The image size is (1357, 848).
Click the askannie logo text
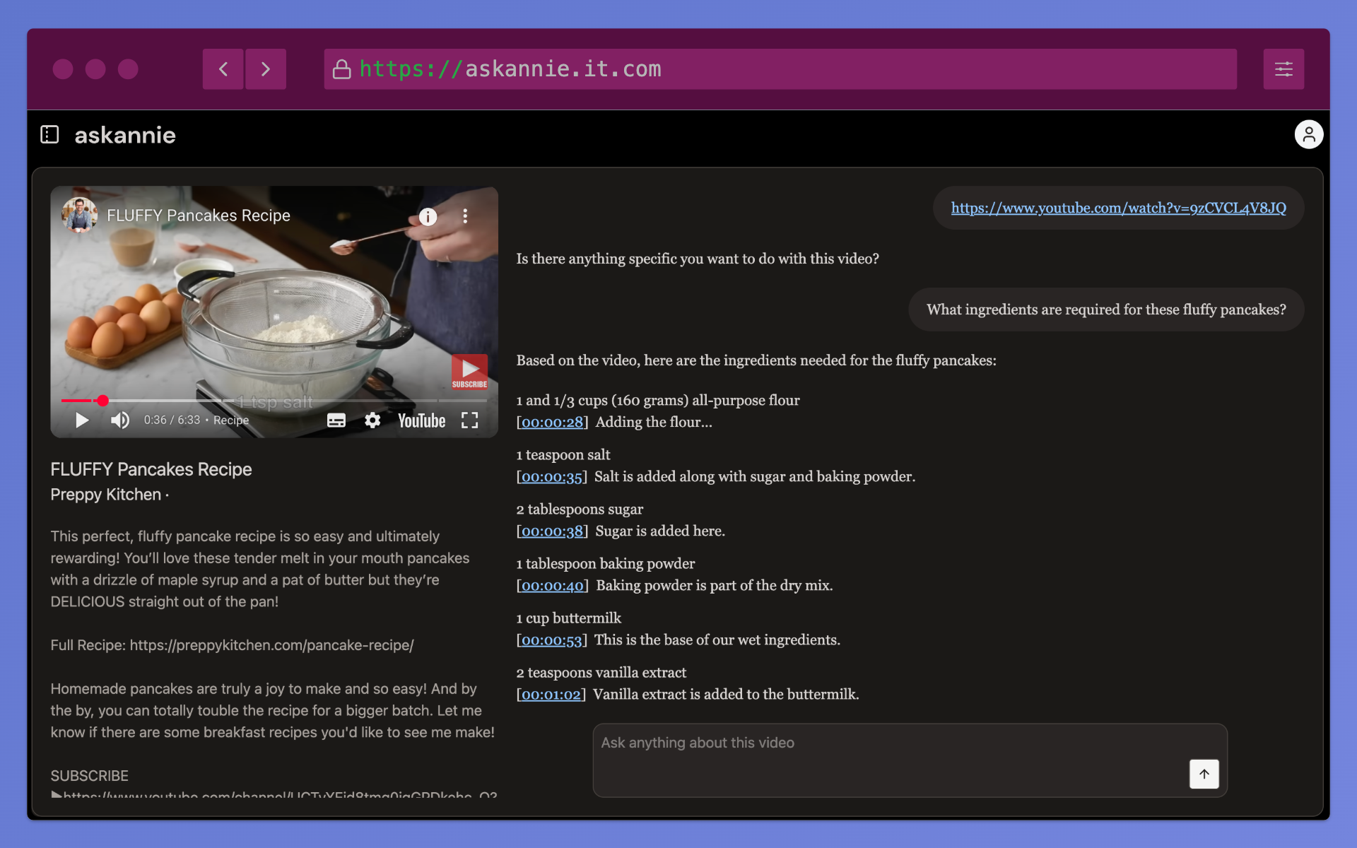tap(125, 135)
